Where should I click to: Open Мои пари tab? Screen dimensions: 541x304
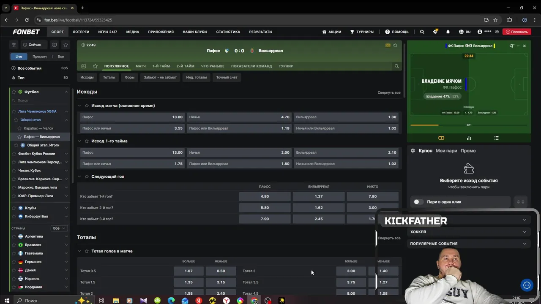point(446,151)
